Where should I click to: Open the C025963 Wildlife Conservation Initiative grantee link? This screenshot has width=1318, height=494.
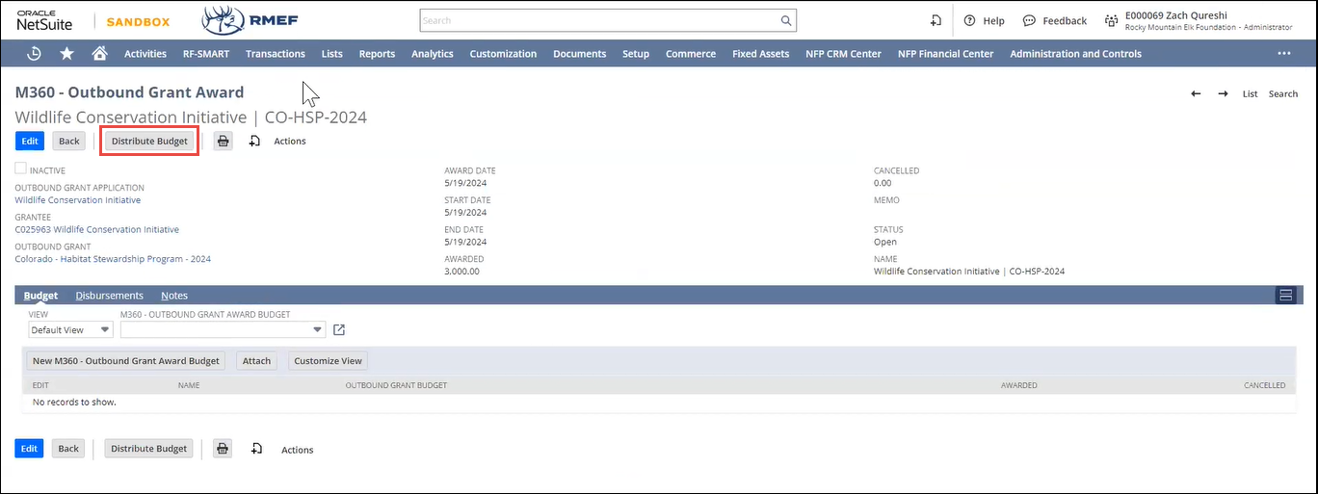coord(96,230)
